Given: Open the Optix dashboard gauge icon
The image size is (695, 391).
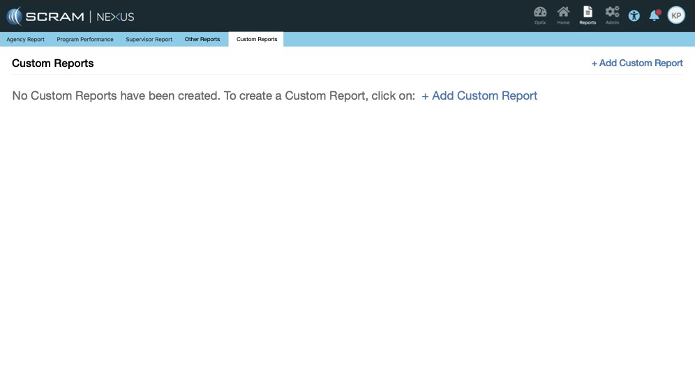Looking at the screenshot, I should click(x=540, y=13).
